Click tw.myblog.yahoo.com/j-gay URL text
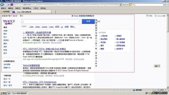The image size is (169, 95). 33,76
